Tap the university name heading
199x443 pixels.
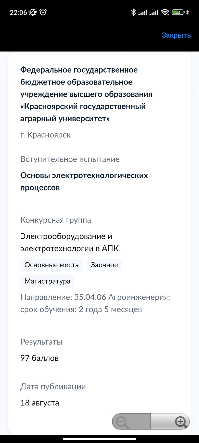86,94
